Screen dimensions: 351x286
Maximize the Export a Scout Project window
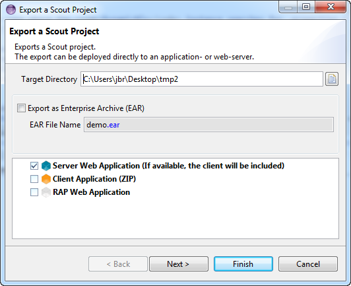point(306,7)
